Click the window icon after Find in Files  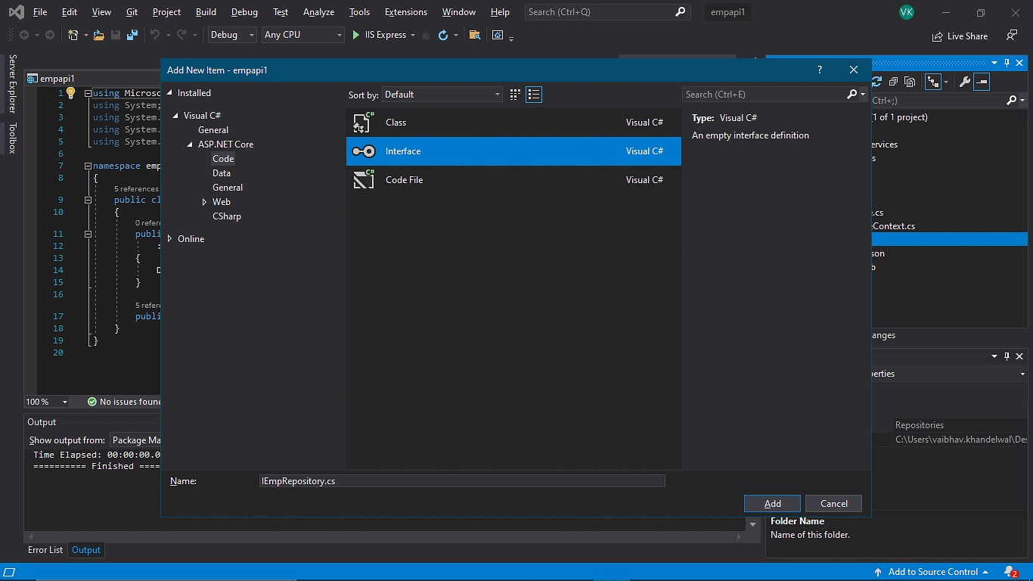(x=498, y=35)
